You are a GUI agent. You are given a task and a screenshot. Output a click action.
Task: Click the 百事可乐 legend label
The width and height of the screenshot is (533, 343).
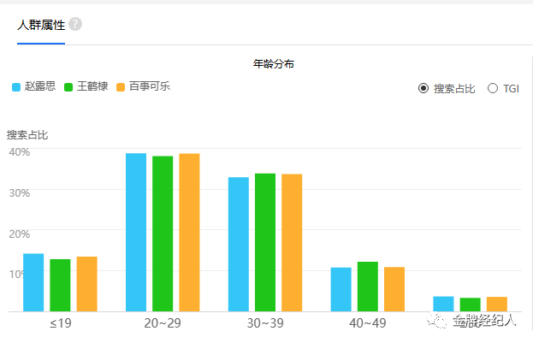pos(150,86)
